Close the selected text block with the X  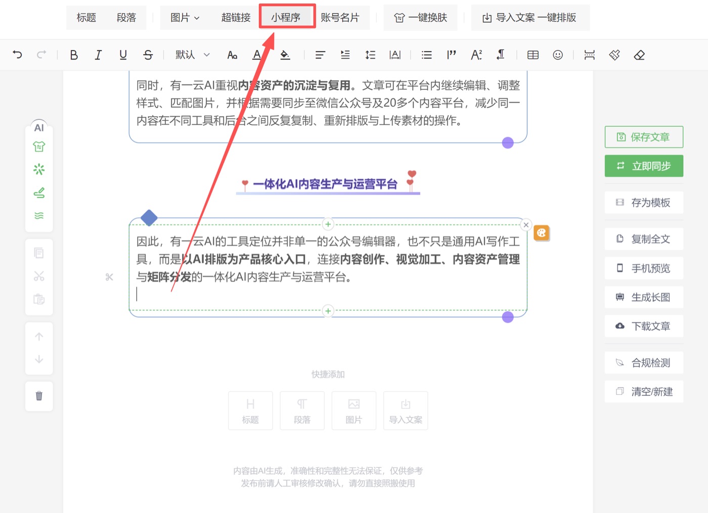[526, 225]
